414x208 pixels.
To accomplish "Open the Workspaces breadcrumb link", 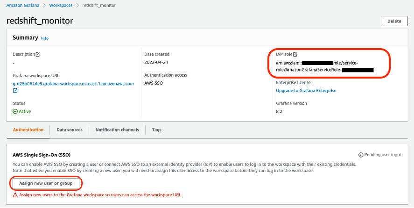I will point(61,5).
